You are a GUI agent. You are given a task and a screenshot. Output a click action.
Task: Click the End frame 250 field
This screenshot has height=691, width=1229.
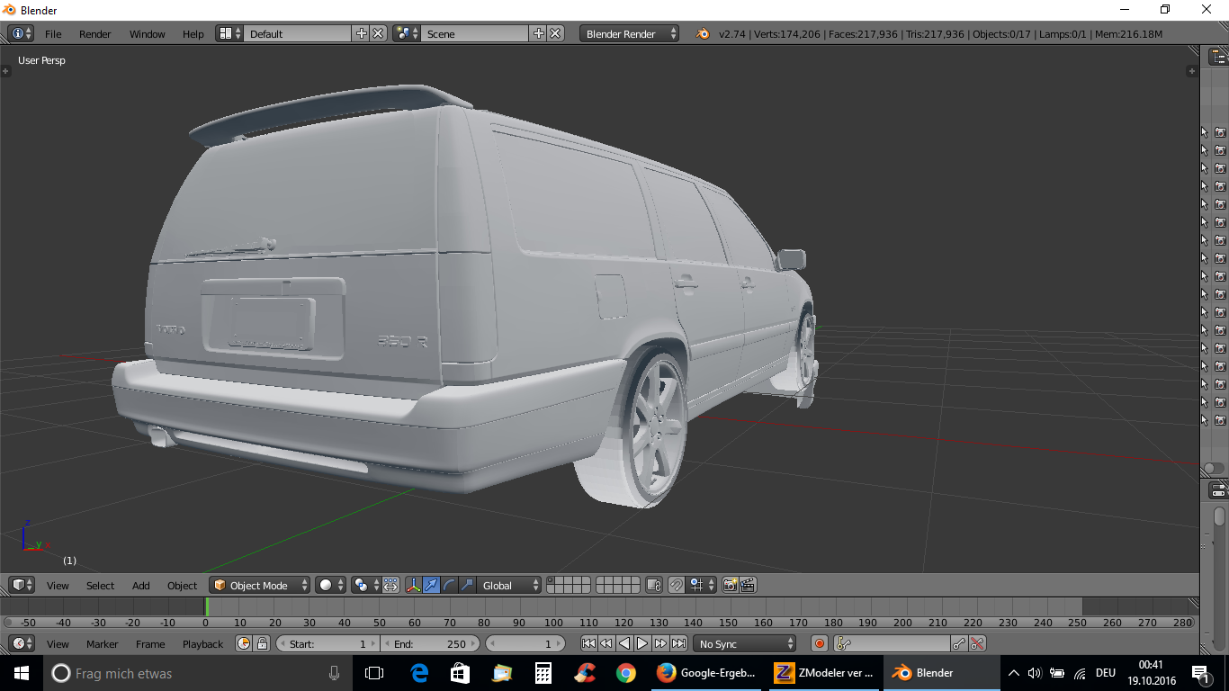pos(431,643)
